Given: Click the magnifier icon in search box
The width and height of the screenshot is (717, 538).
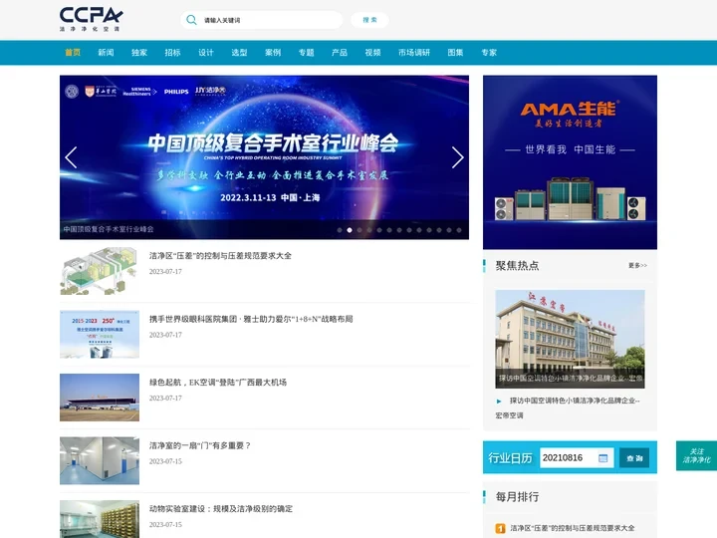Looking at the screenshot, I should tap(191, 20).
